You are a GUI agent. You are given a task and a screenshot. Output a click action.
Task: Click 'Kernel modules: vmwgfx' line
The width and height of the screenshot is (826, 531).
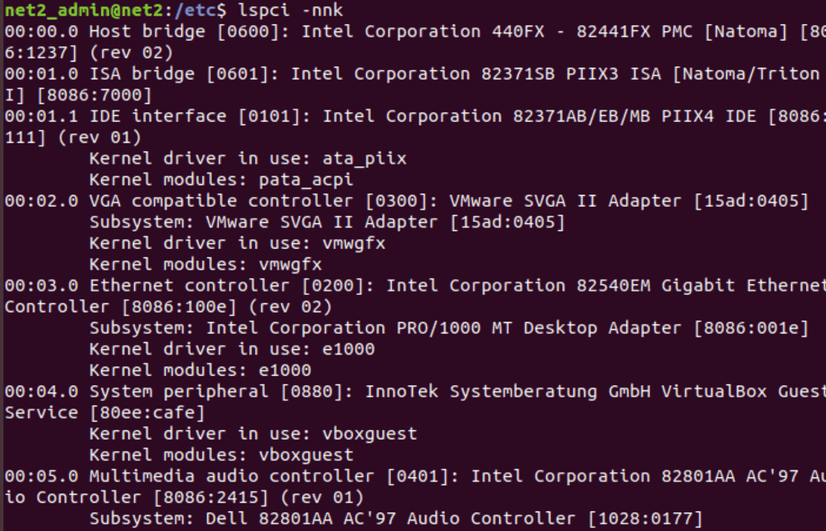click(206, 264)
